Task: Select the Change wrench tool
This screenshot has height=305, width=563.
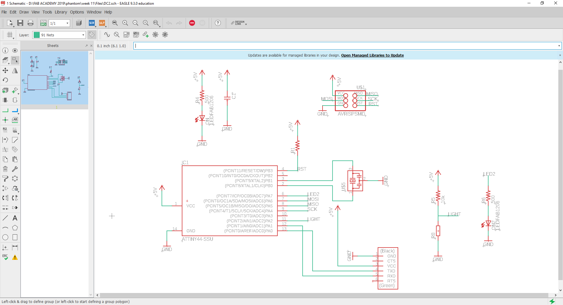Action: (x=15, y=169)
